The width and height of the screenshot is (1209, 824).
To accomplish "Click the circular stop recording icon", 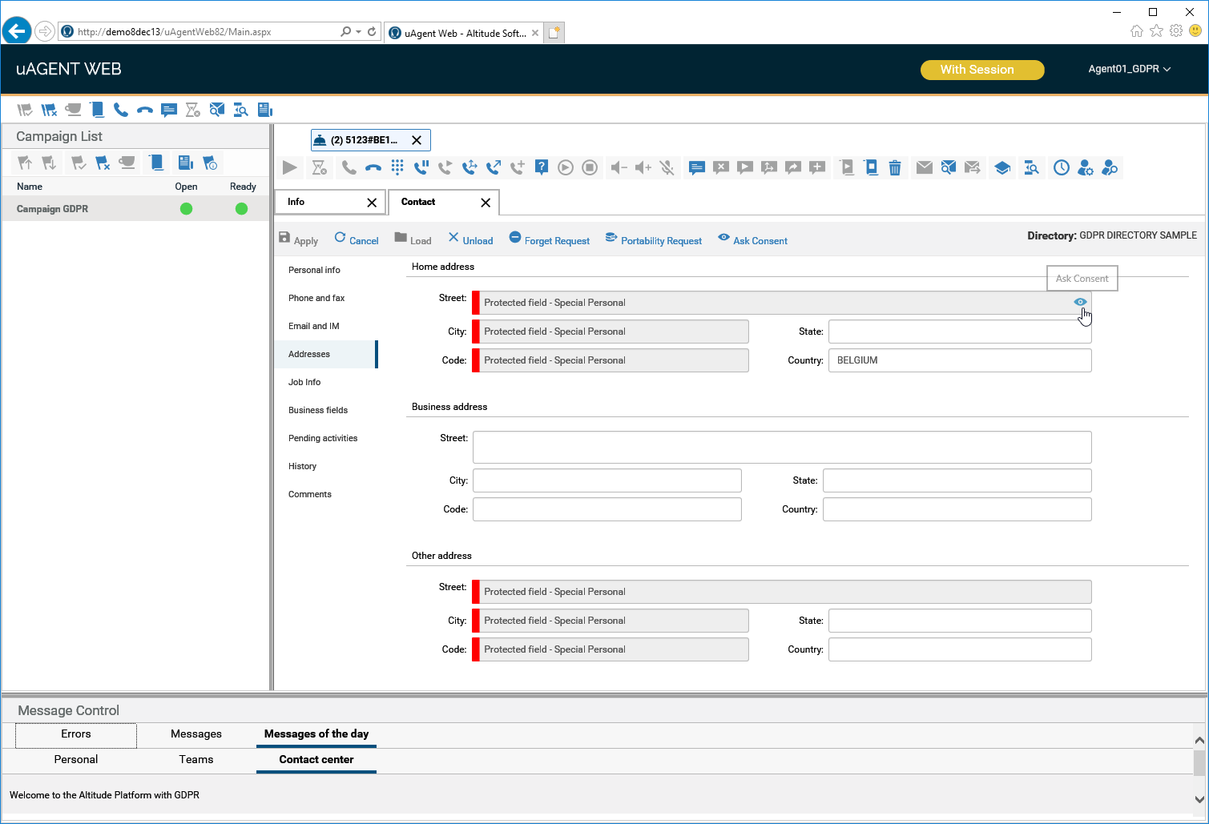I will 590,167.
